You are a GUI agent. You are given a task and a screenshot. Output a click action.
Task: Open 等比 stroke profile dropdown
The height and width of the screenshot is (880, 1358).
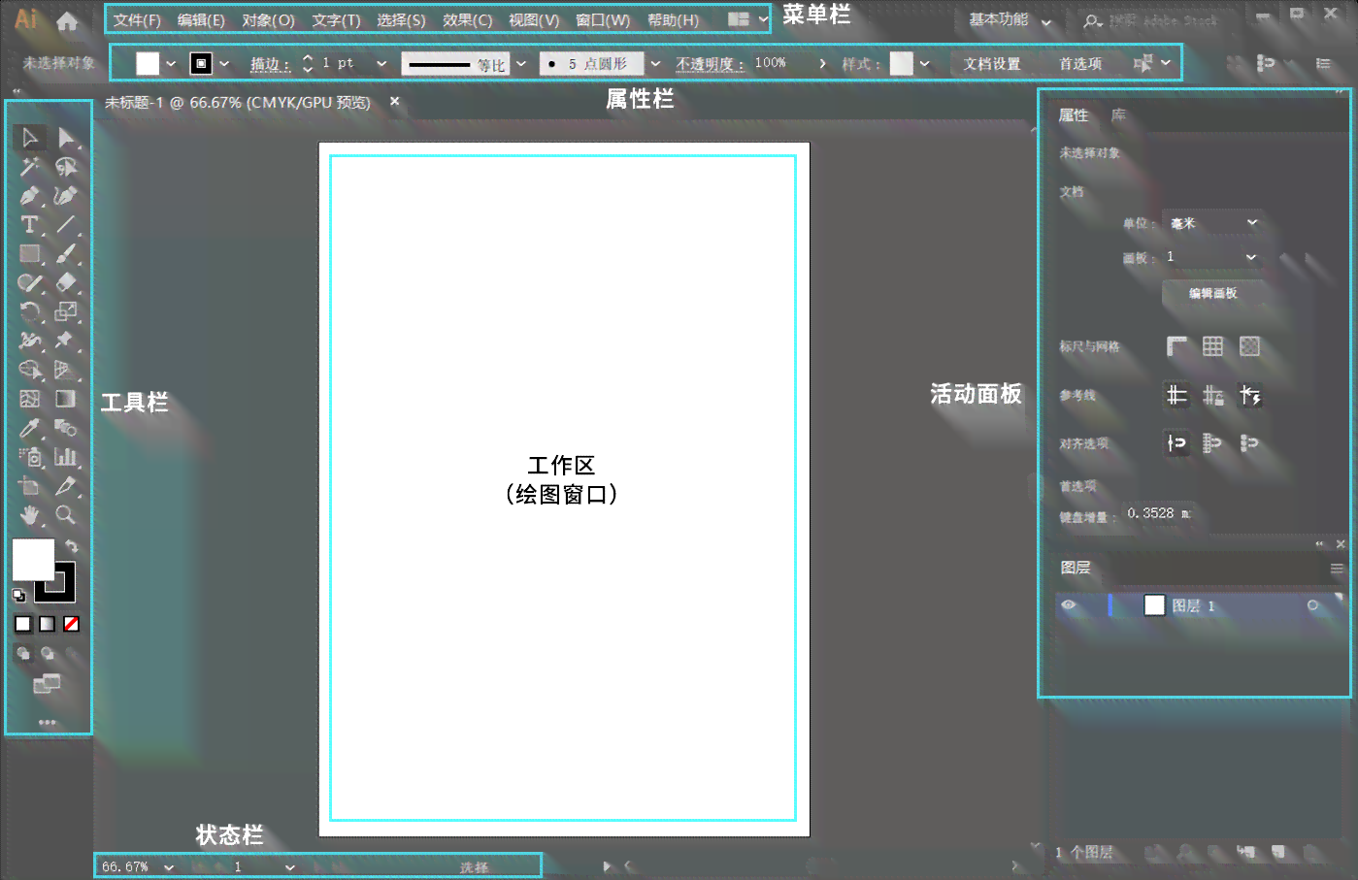(521, 64)
